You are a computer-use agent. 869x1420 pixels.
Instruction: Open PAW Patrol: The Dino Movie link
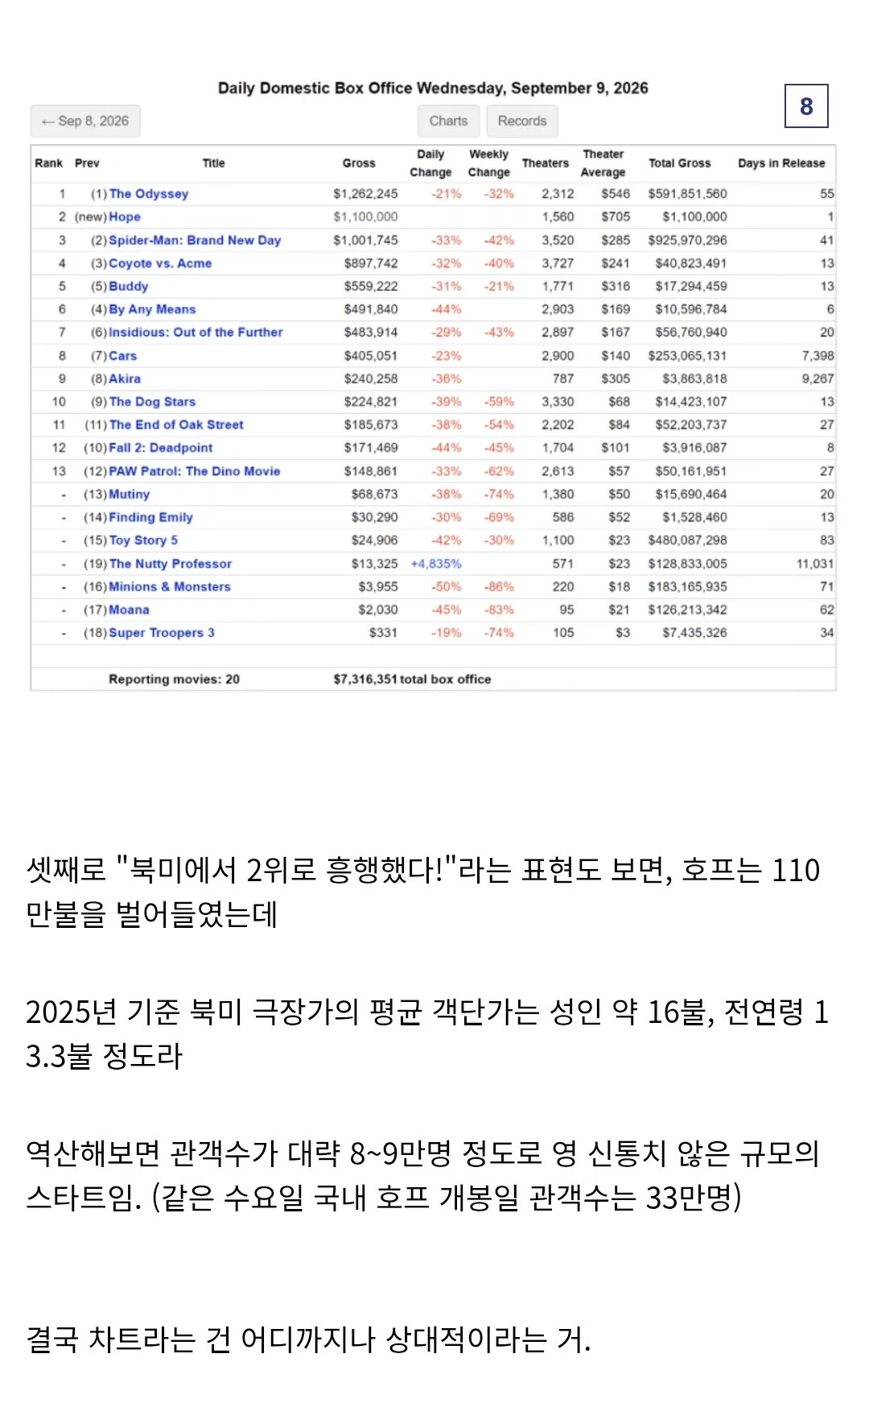195,471
